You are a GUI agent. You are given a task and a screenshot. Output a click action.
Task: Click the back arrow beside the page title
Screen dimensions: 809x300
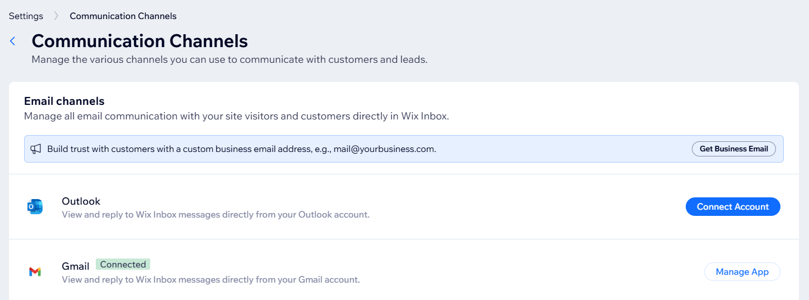(13, 41)
